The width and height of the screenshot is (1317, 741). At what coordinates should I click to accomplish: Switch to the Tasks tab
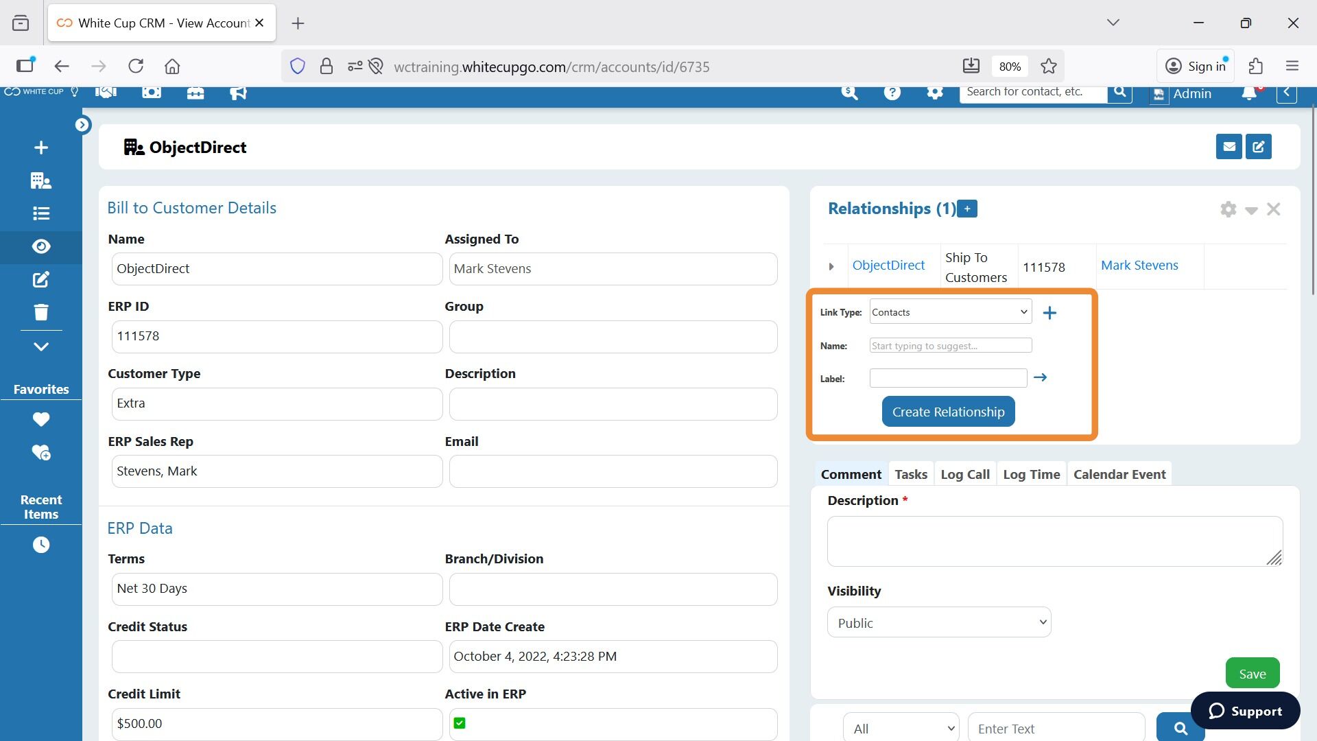click(911, 474)
